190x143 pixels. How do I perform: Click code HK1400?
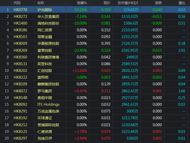point(20,23)
